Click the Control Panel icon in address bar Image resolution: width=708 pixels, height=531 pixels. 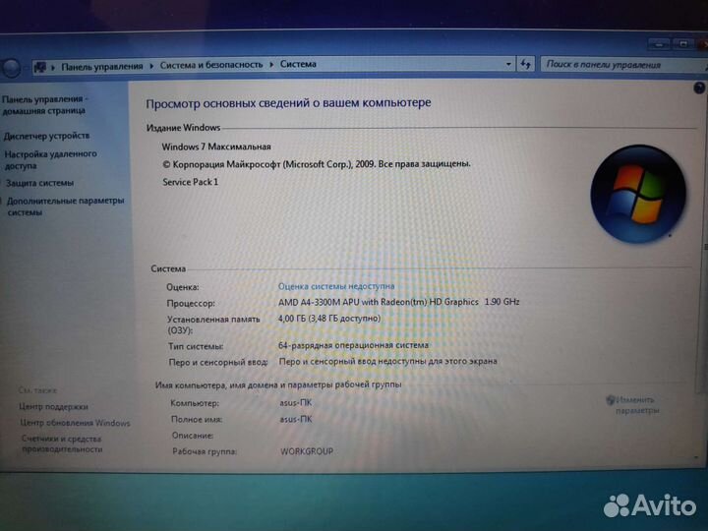coord(40,66)
